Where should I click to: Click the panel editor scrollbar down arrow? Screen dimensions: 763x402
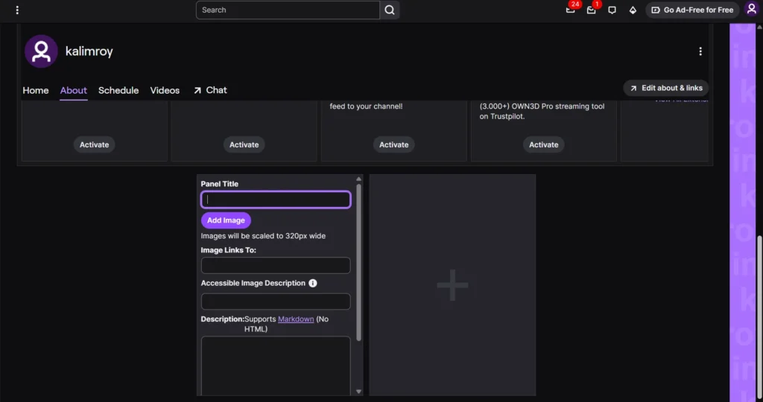click(x=358, y=392)
